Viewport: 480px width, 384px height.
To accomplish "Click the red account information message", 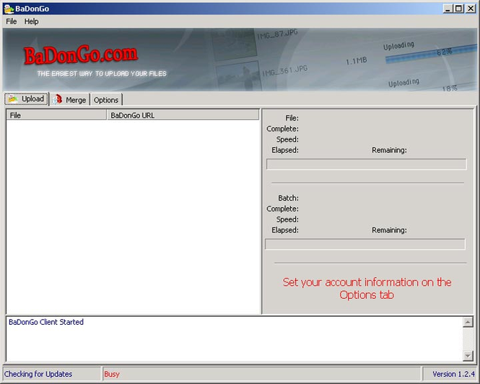I will tap(367, 289).
